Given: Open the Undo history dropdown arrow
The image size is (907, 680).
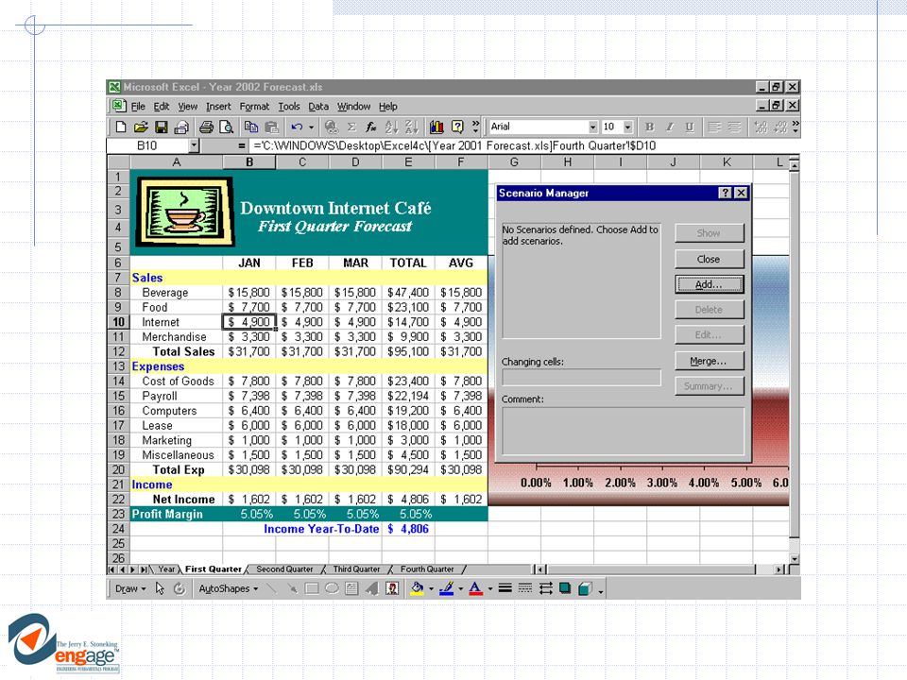Looking at the screenshot, I should [x=311, y=127].
